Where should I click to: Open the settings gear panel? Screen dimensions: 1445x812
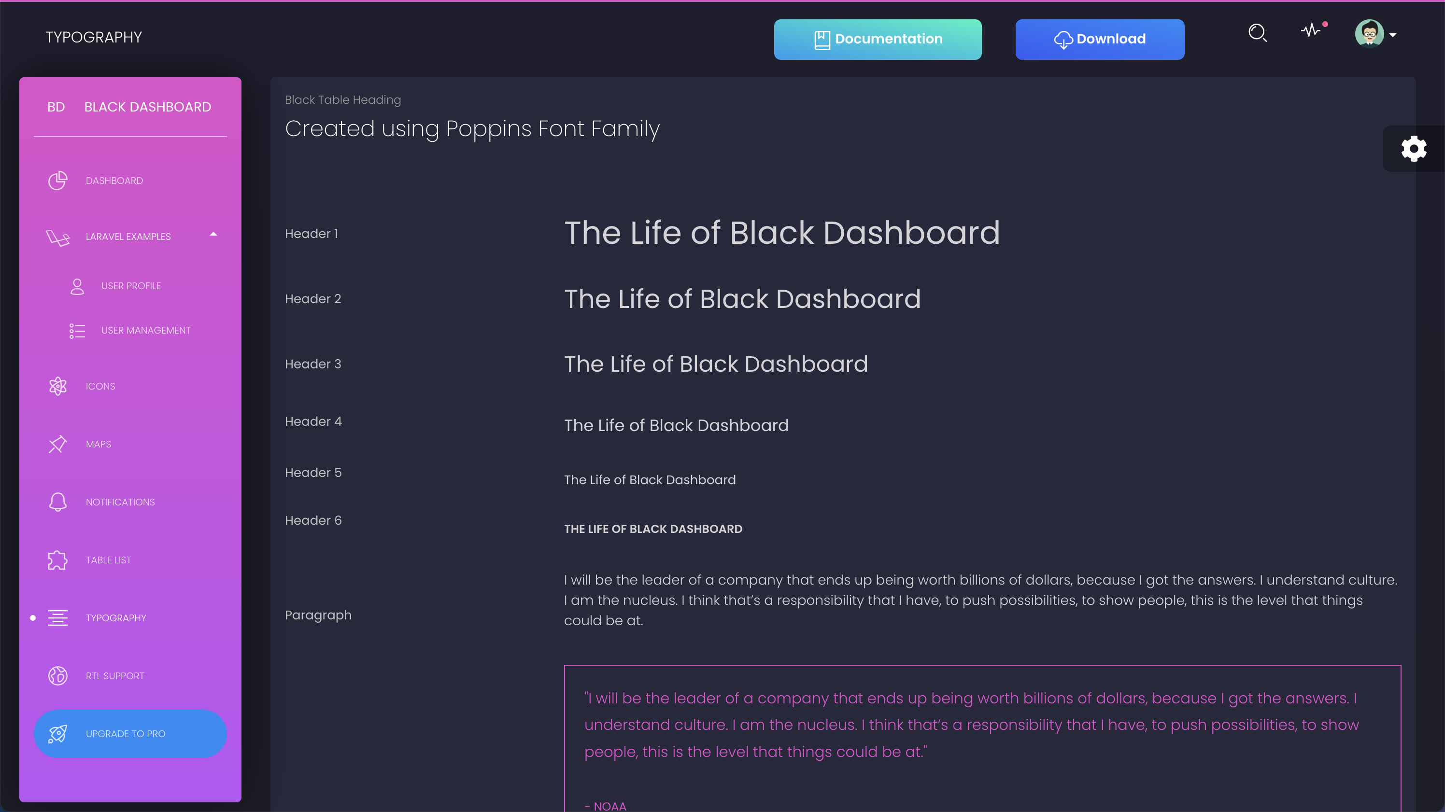[x=1413, y=149]
